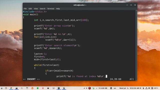Click the orange app icon in taskbar
Screen dimensions: 160x90
point(32,88)
